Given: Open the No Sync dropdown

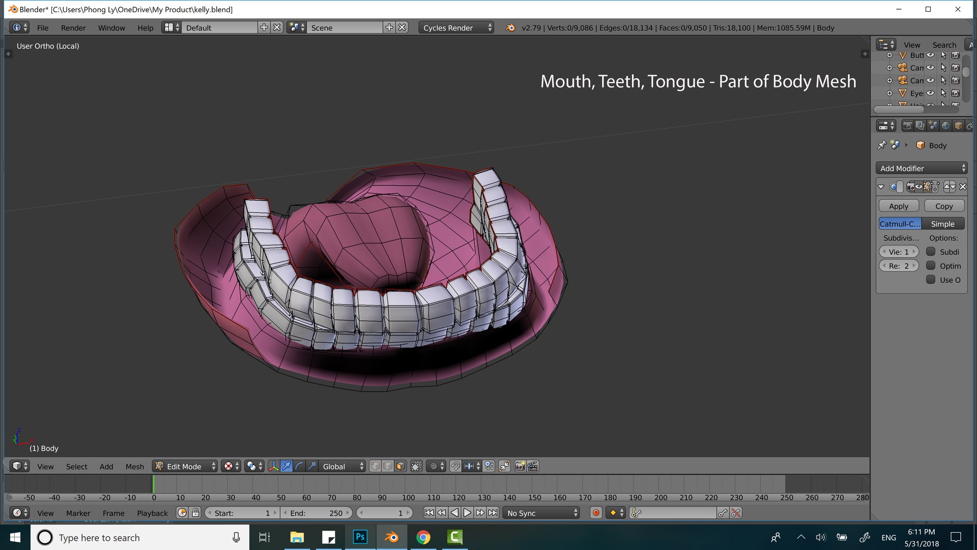Looking at the screenshot, I should point(541,513).
